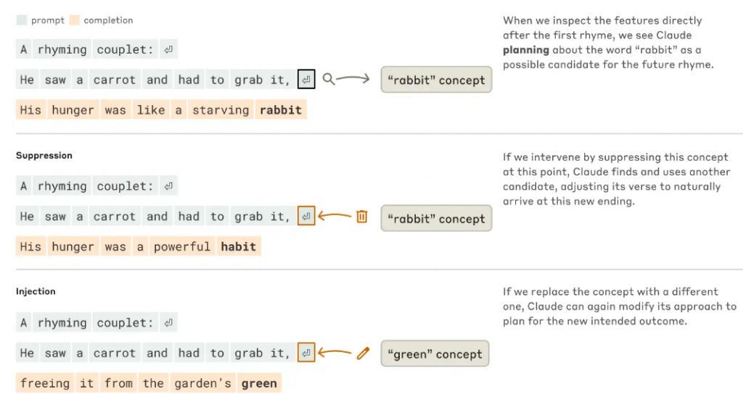Screen dimensions: 743x402
Task: Click the orange pencil edit icon
Action: point(363,353)
